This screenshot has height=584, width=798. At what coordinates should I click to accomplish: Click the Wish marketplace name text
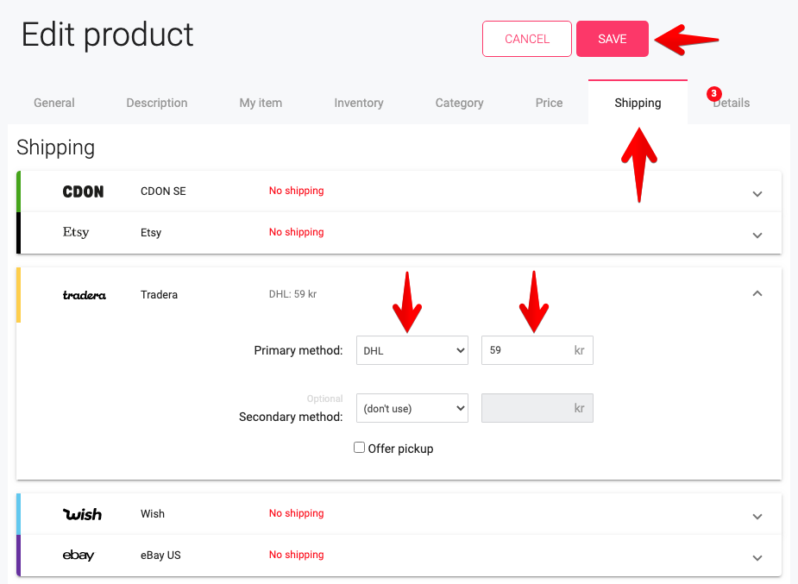pos(153,514)
